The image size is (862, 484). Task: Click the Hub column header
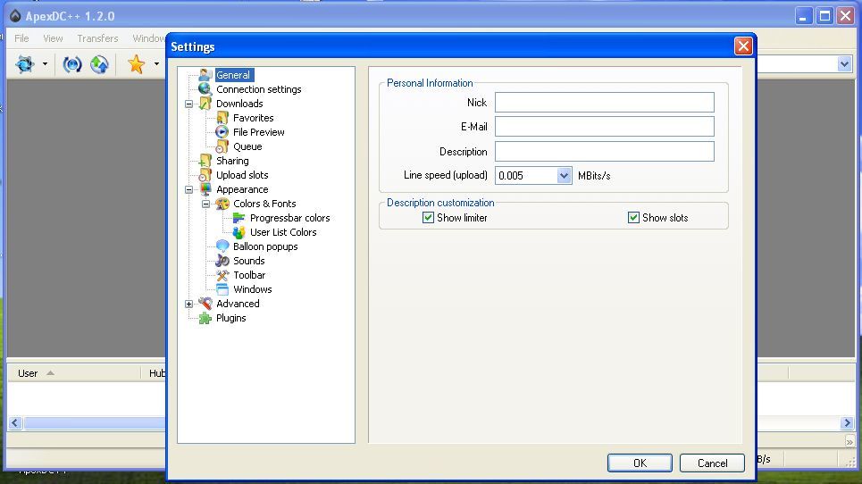(x=154, y=373)
